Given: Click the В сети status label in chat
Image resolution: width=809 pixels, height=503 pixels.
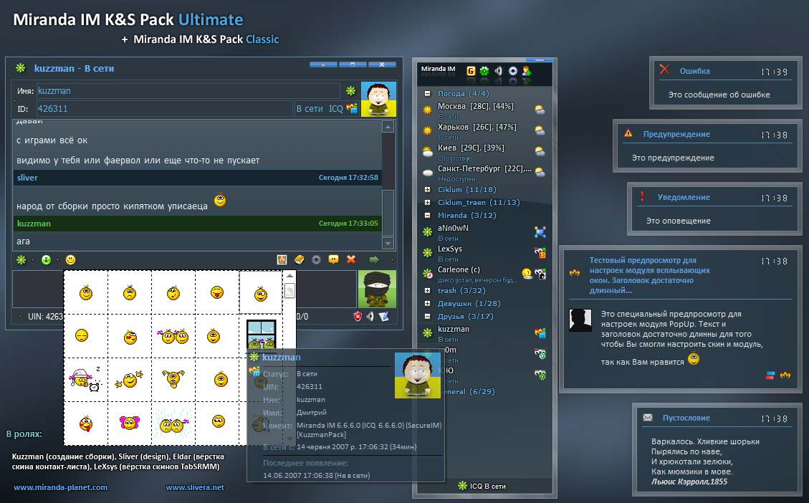Looking at the screenshot, I should (310, 109).
